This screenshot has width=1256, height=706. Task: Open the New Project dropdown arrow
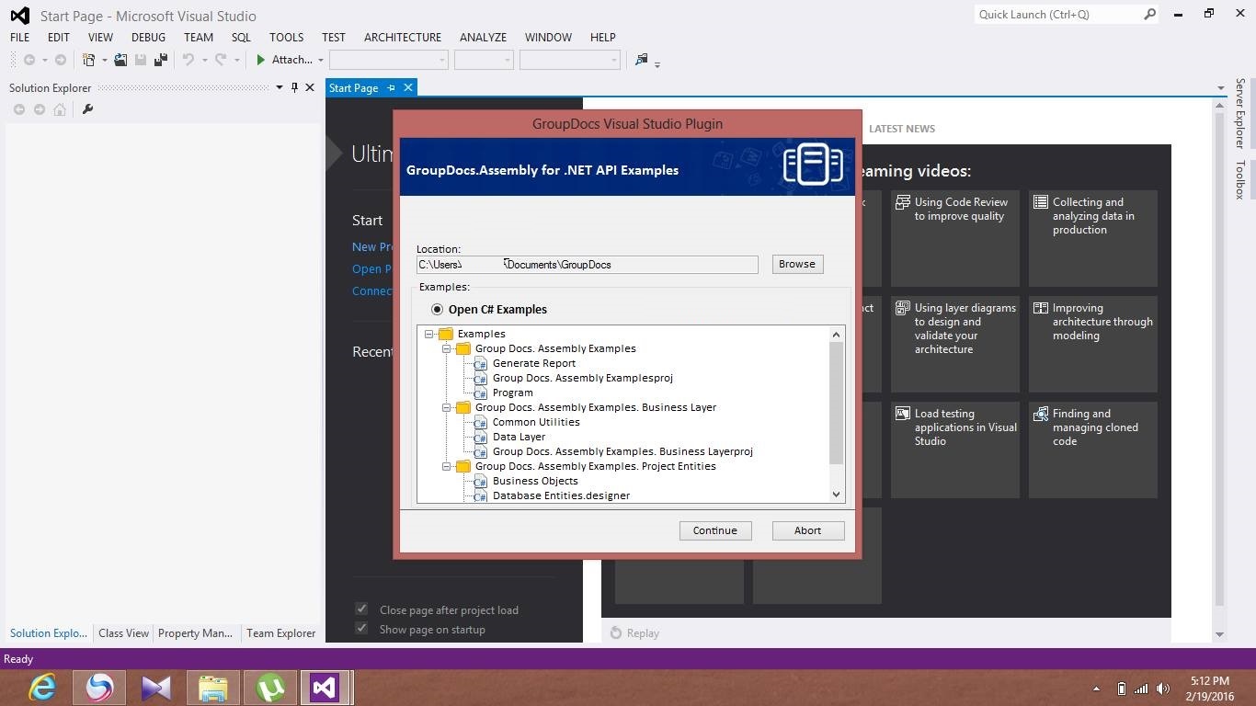(104, 60)
